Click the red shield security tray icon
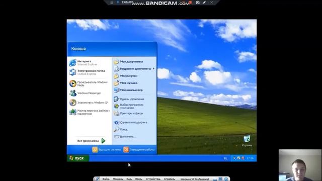The image size is (322, 181). tap(243, 158)
